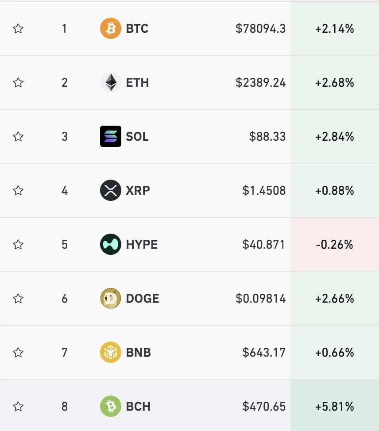Favorite the HYPE row with its star
Screen dimensions: 379x431
click(x=18, y=244)
